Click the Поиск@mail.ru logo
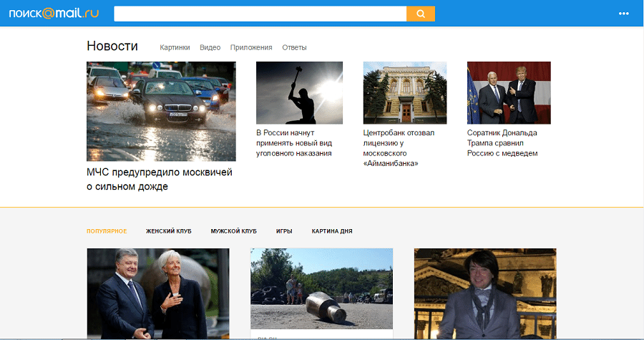 pyautogui.click(x=54, y=14)
